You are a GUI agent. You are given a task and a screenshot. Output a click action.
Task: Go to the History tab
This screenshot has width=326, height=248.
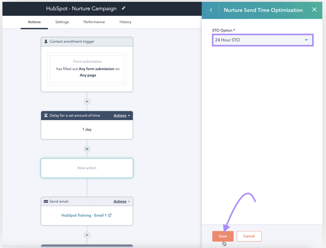click(125, 22)
